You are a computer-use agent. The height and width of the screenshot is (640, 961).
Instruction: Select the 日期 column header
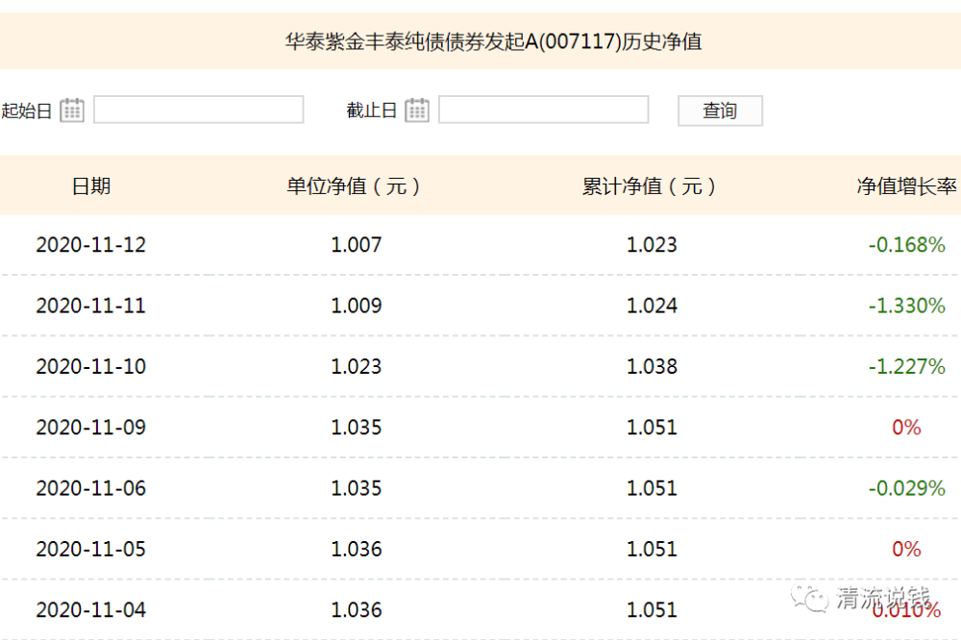point(91,185)
